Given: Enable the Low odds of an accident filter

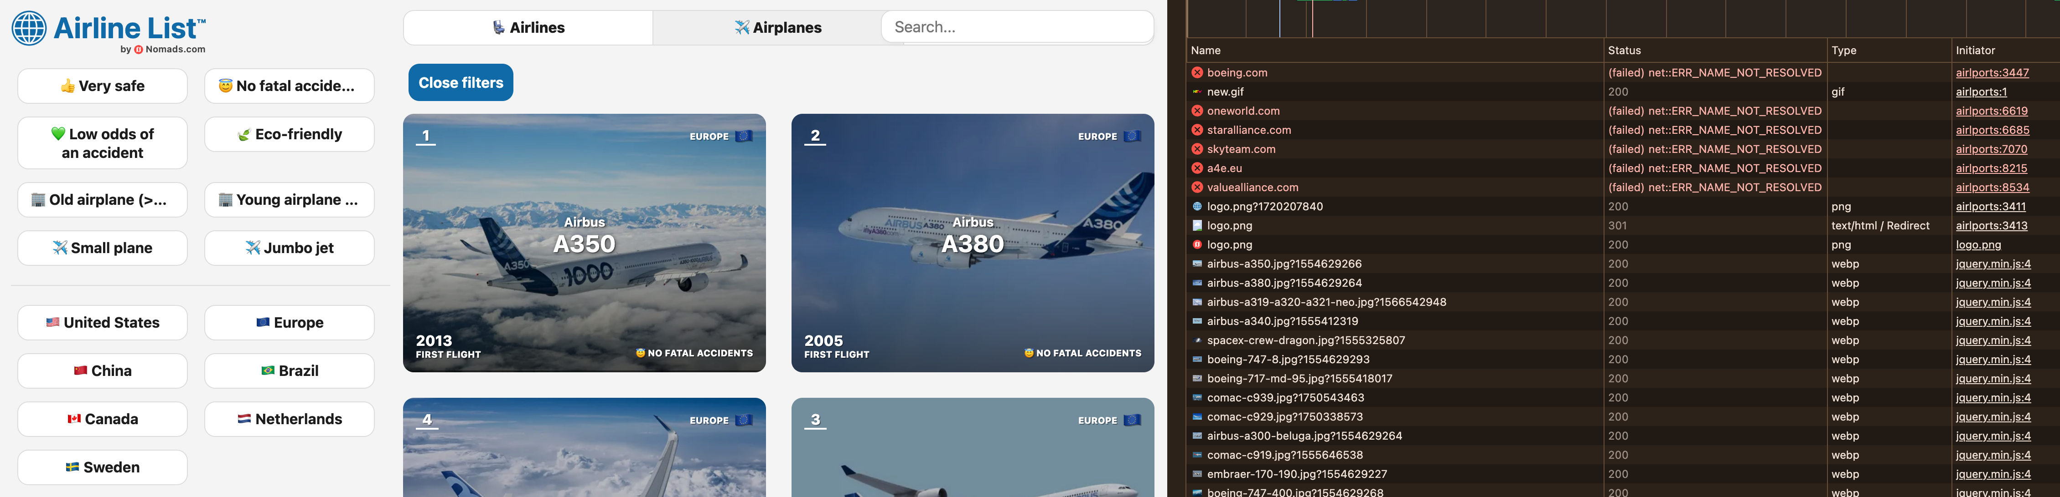Looking at the screenshot, I should (102, 143).
